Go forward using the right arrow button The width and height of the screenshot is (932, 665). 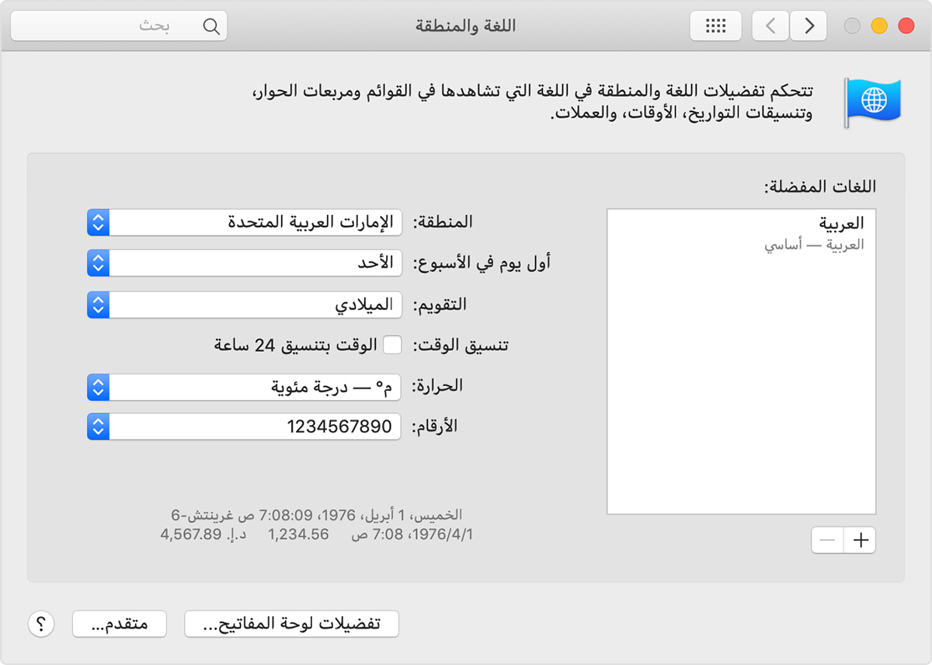(x=809, y=26)
